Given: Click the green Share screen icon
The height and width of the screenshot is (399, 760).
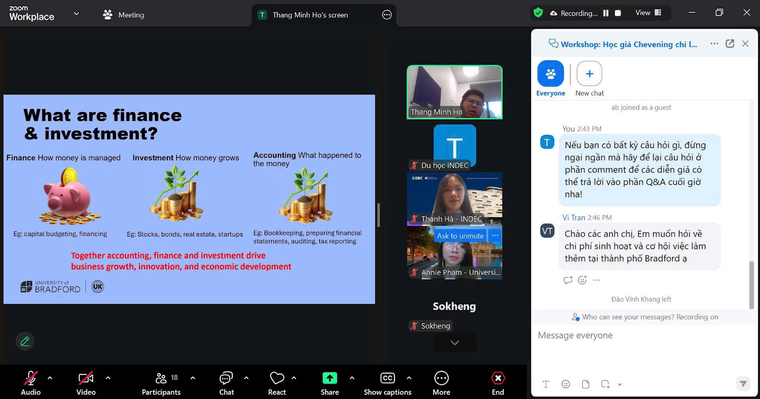Looking at the screenshot, I should click(x=330, y=379).
